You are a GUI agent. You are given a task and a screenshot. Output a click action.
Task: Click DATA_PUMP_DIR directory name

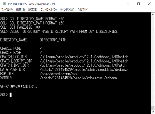pyautogui.click(x=13, y=70)
